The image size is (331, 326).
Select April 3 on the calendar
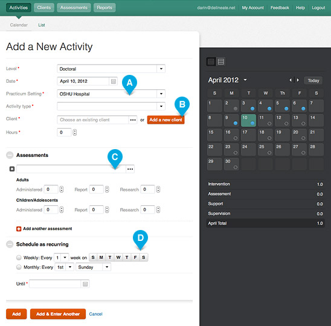click(x=248, y=106)
